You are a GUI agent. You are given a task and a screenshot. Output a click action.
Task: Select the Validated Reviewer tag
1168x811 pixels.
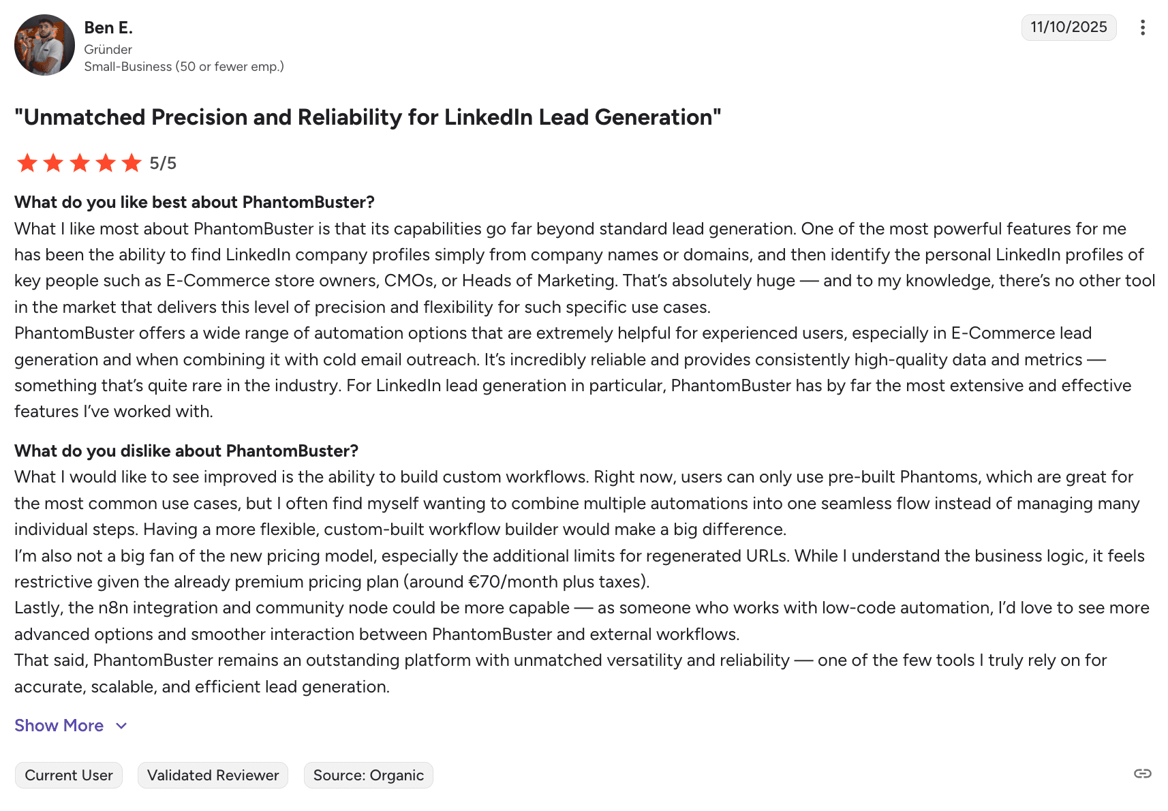point(213,776)
